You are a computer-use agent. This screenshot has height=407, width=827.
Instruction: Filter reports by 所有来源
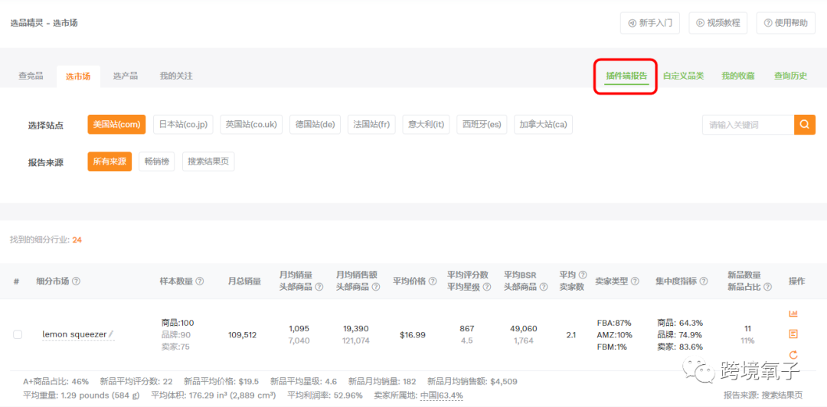pos(110,162)
